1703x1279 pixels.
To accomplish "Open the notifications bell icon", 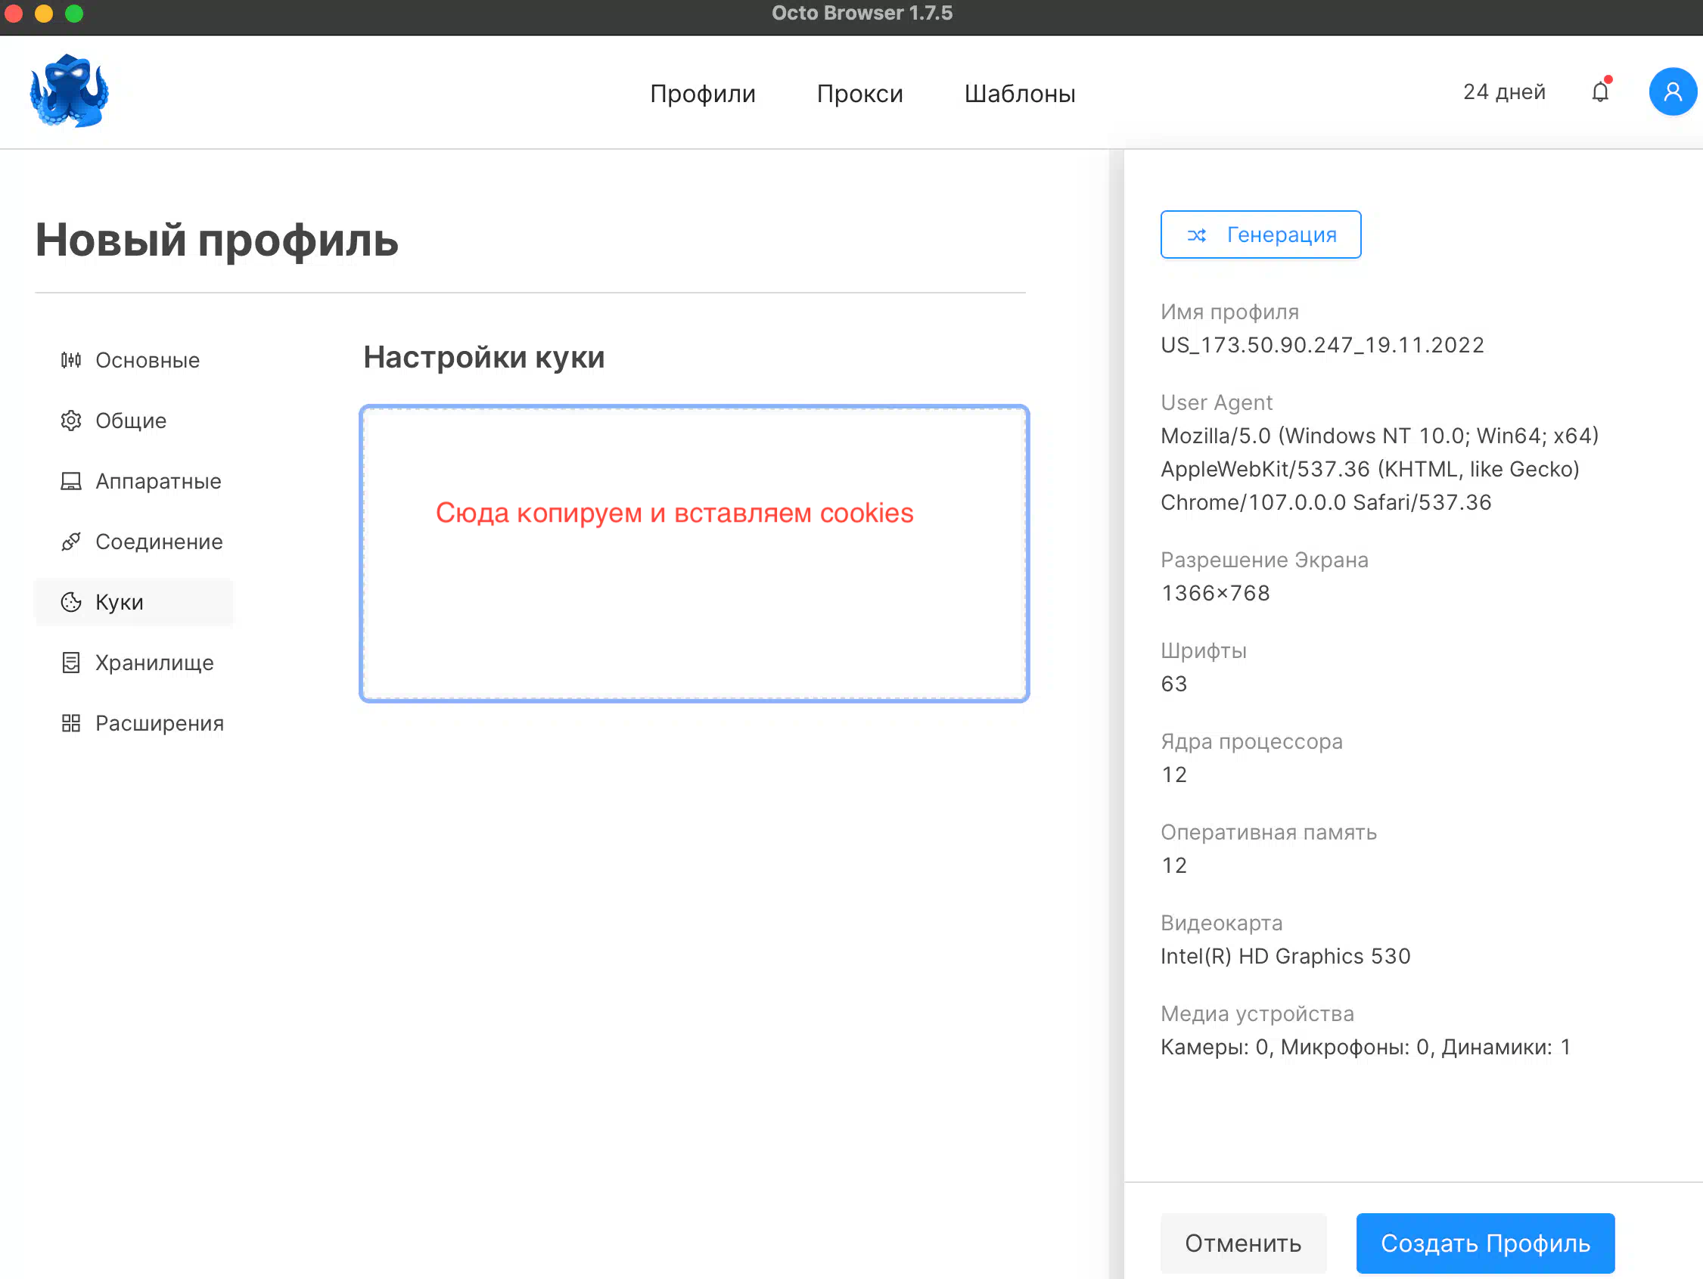I will [x=1600, y=92].
